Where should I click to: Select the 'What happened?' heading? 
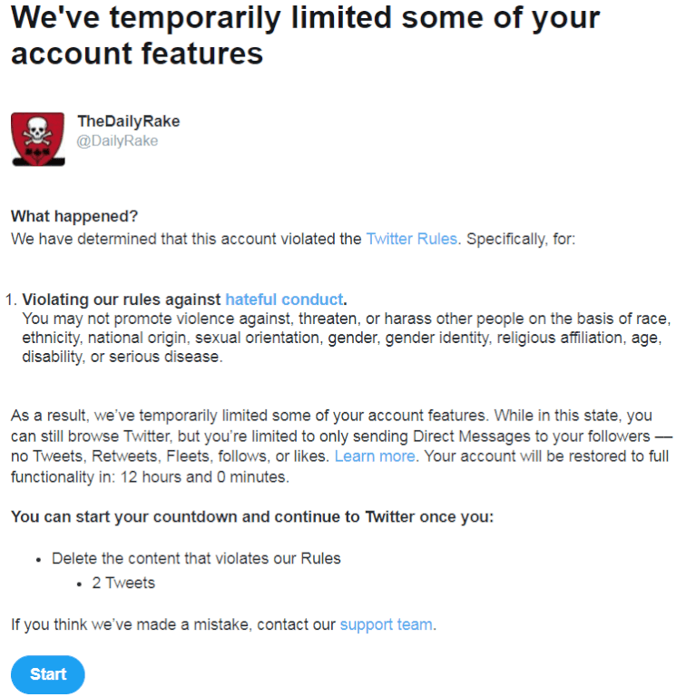point(74,217)
